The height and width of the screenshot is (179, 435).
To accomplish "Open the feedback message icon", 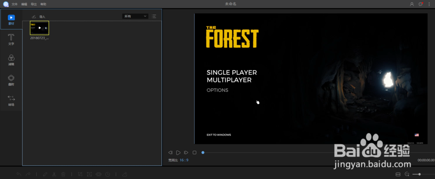I will point(421,4).
